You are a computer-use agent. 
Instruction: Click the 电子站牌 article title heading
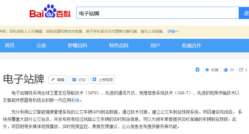(x=24, y=79)
